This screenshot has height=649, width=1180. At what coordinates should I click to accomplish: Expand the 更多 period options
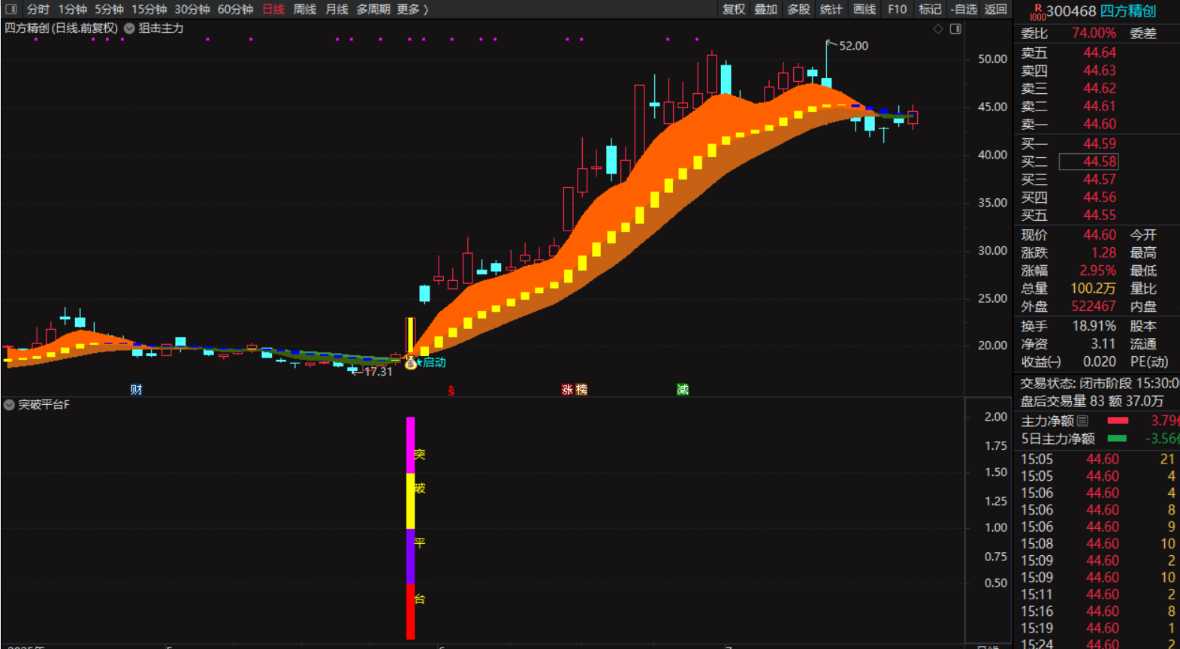click(x=412, y=9)
